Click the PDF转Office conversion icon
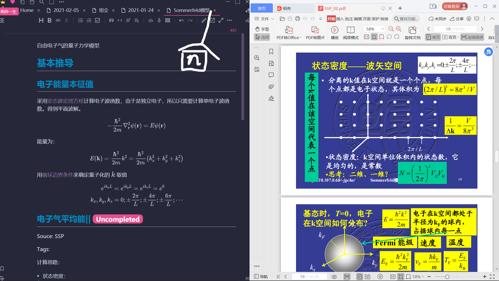The width and height of the screenshot is (499, 281). click(x=289, y=30)
